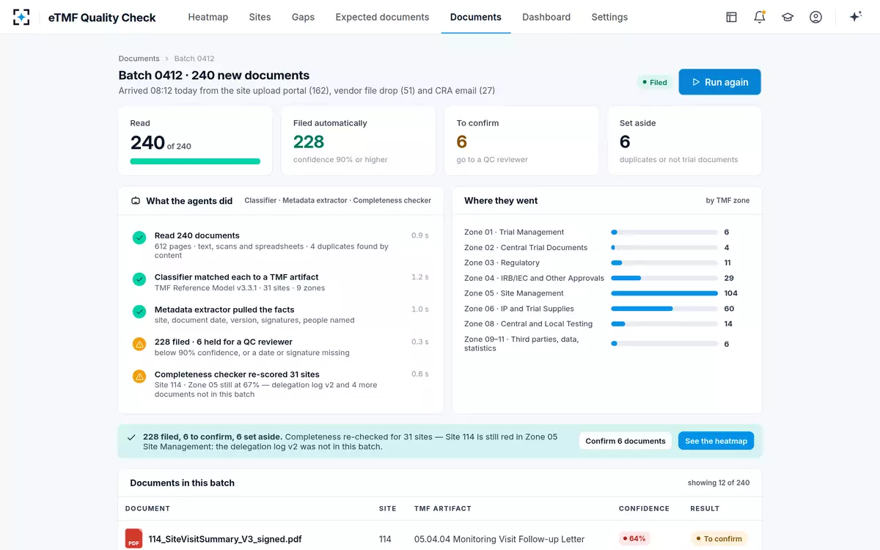Click the checkmark icon in the summary banner

pos(131,437)
